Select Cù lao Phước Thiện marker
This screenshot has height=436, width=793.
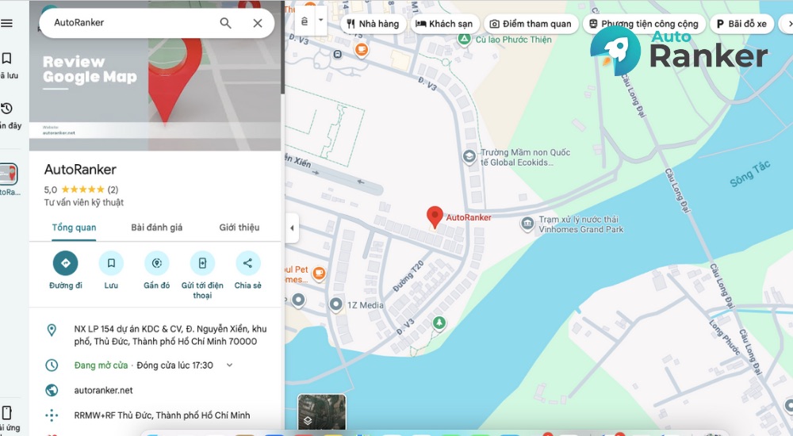[464, 39]
